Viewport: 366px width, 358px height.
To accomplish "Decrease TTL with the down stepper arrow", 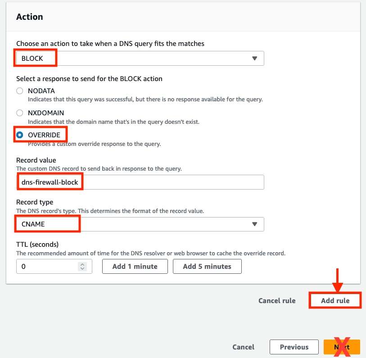I will coord(82,268).
